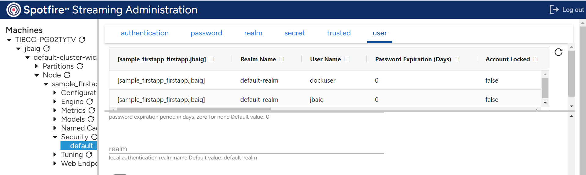Reload the user table with refresh icon
This screenshot has width=586, height=175.
tap(558, 52)
